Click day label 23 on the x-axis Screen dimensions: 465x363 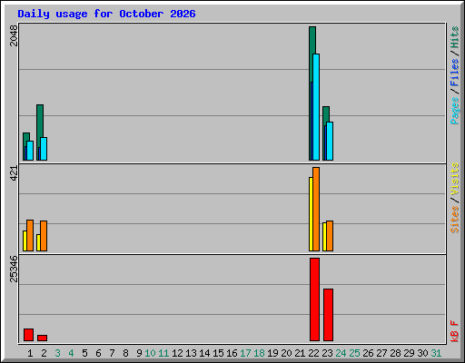pos(327,353)
